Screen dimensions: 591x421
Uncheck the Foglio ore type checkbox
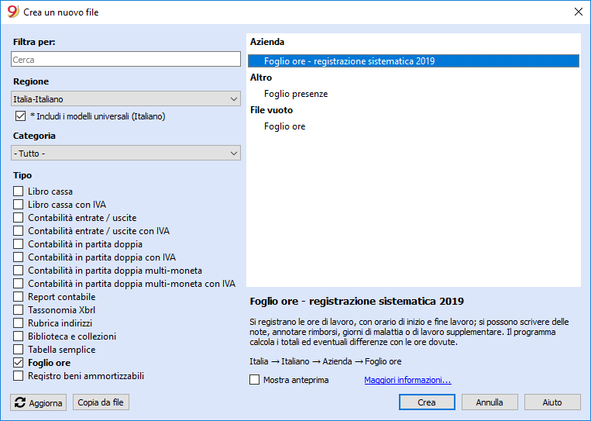pyautogui.click(x=19, y=363)
